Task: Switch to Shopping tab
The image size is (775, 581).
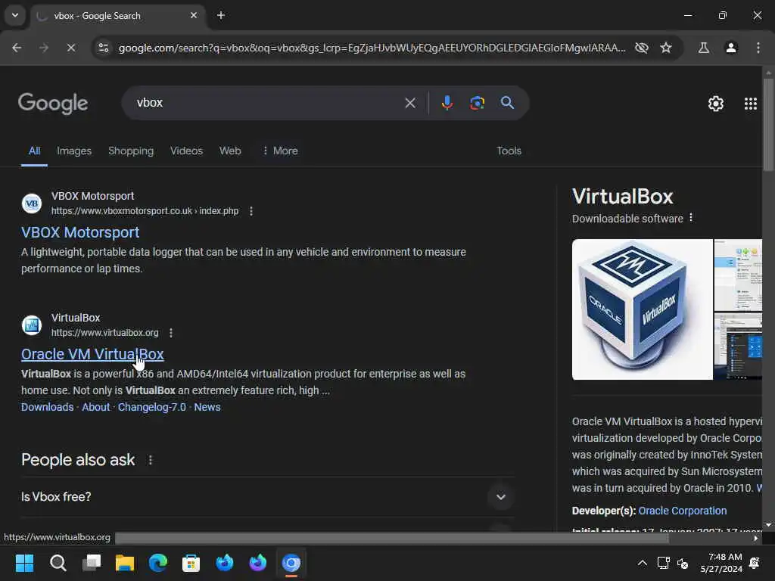Action: click(x=131, y=151)
